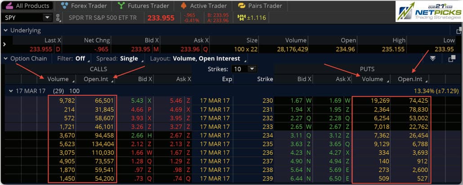The image size is (463, 185).
Task: Open the symbol dropdown arrow next to SPY
Action: 47,17
